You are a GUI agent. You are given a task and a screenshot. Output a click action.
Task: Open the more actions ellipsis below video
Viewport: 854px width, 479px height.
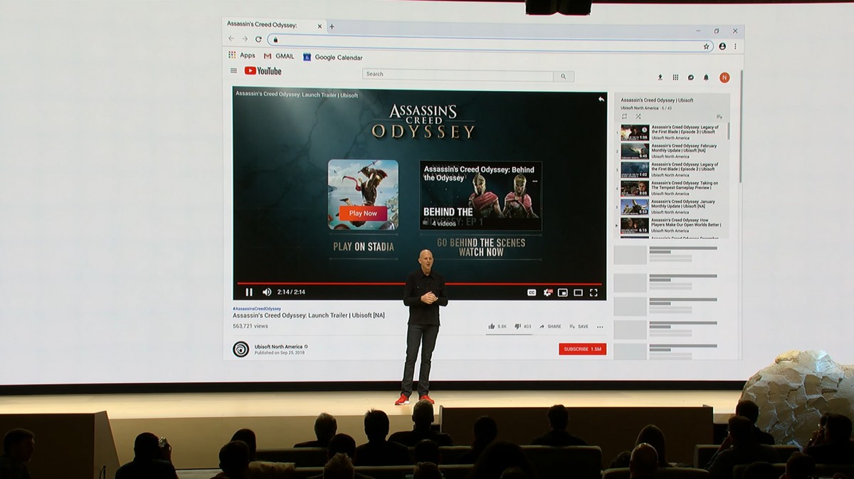click(600, 327)
